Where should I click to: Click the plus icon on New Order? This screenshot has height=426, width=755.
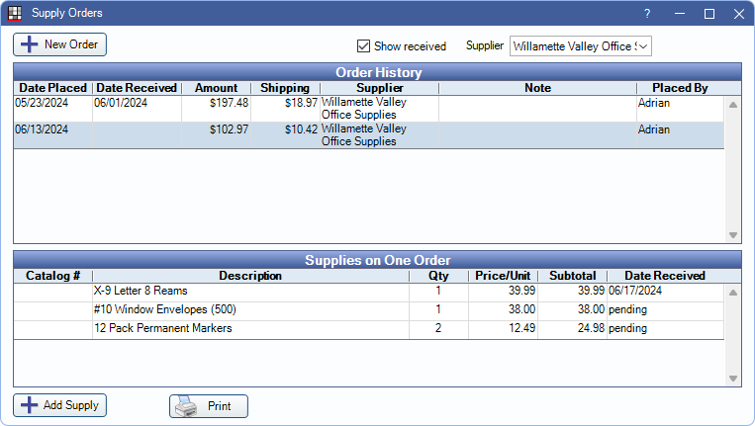point(29,44)
